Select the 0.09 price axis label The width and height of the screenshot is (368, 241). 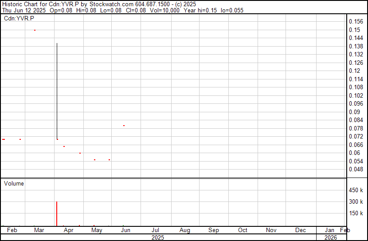(354, 112)
